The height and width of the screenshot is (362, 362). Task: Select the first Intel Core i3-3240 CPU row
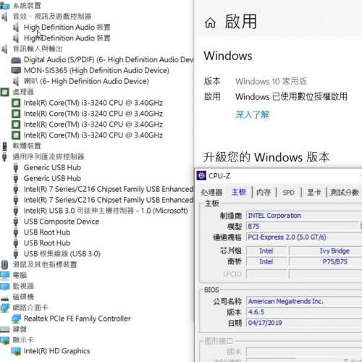[x=93, y=103]
